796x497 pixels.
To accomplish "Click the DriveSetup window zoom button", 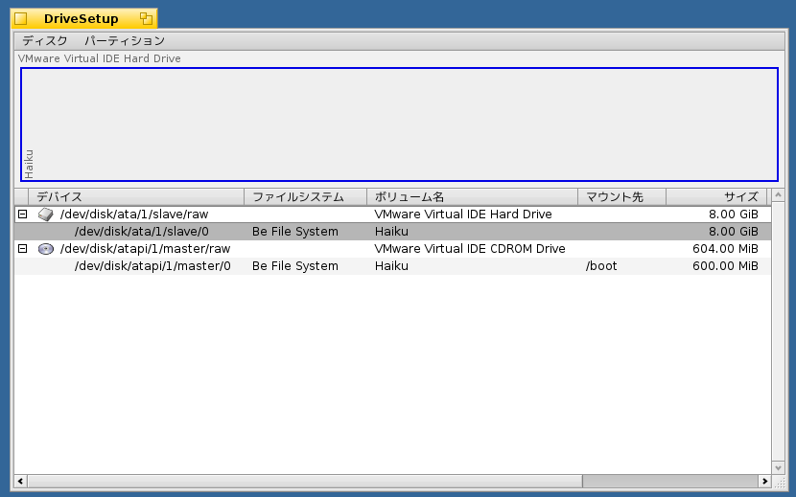I will pos(146,19).
